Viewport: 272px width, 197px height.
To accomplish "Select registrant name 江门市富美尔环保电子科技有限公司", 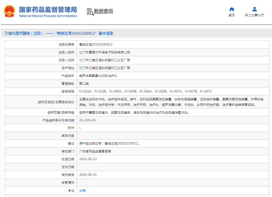I will pyautogui.click(x=105, y=52).
